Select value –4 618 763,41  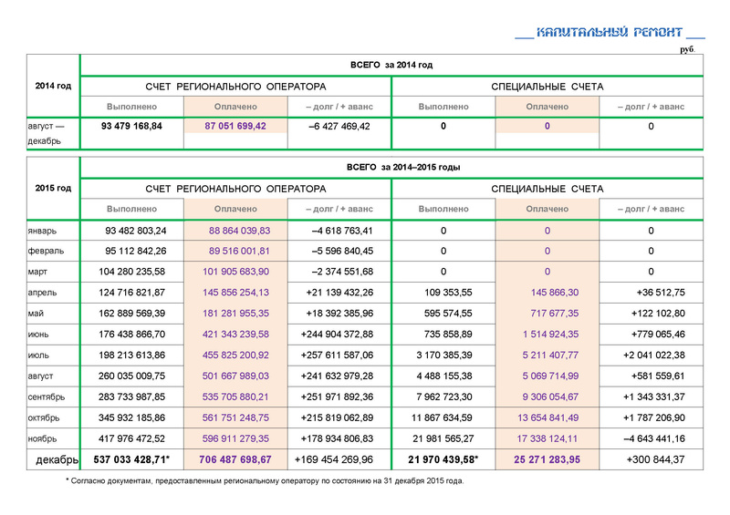[x=342, y=231]
